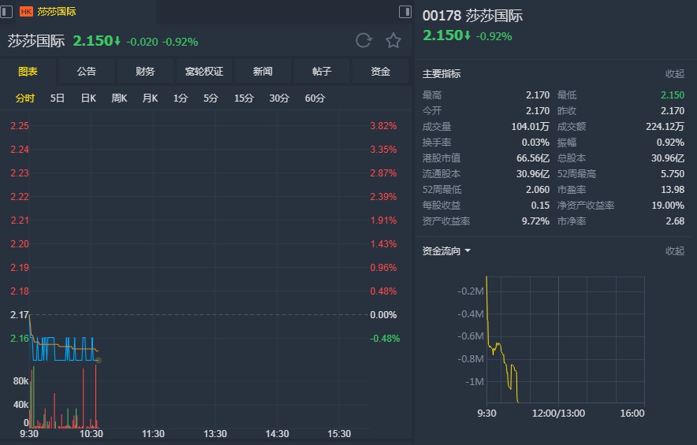The image size is (697, 445).
Task: Switch chart to 5日 view
Action: pyautogui.click(x=58, y=98)
